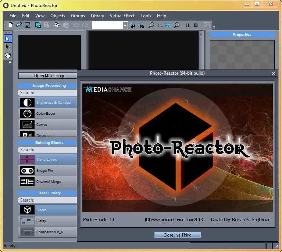Open the toolbar combo box dropdown arrow
This screenshot has height=252, width=282.
coord(125,25)
